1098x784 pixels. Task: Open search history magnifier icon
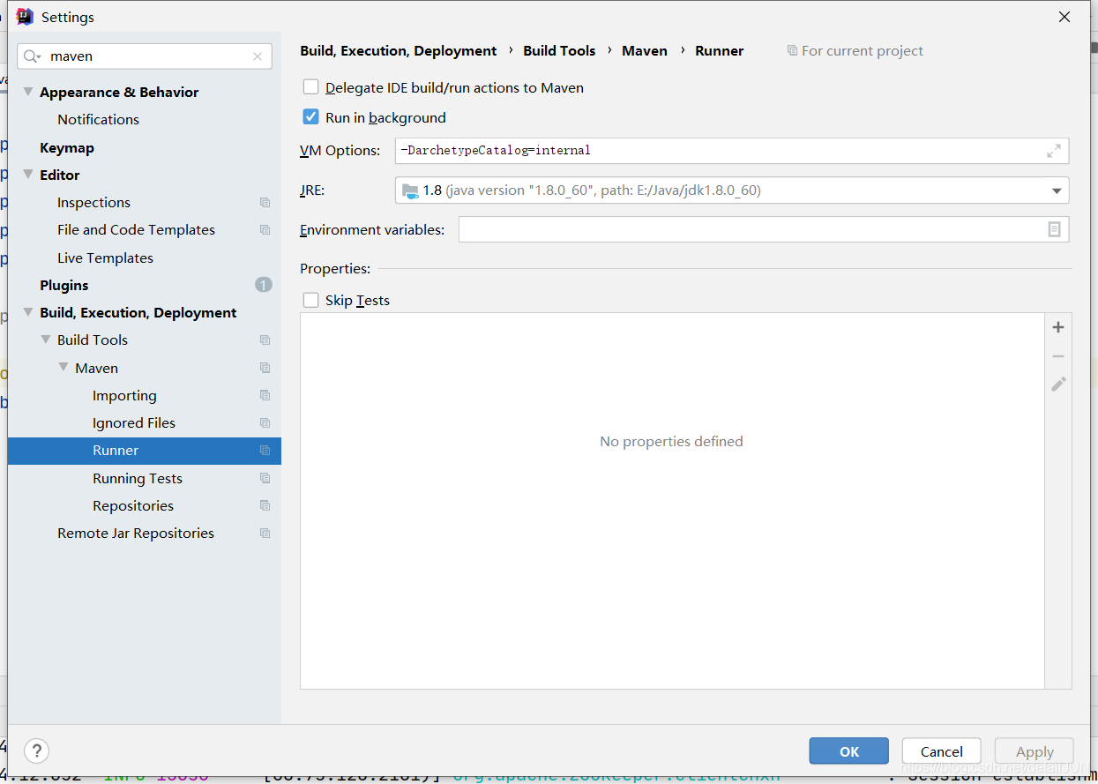click(32, 56)
